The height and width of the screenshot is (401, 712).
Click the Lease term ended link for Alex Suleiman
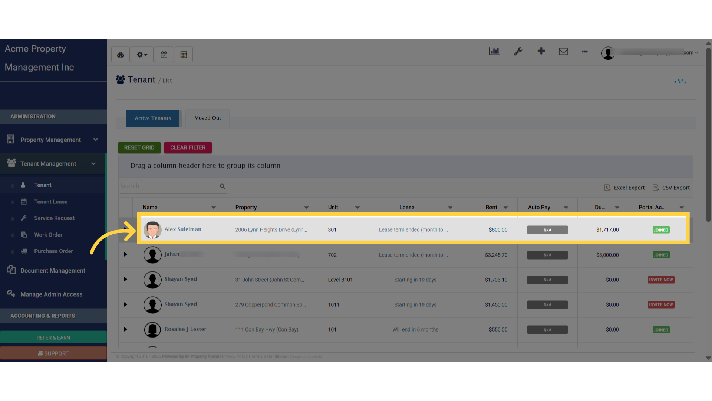(413, 230)
